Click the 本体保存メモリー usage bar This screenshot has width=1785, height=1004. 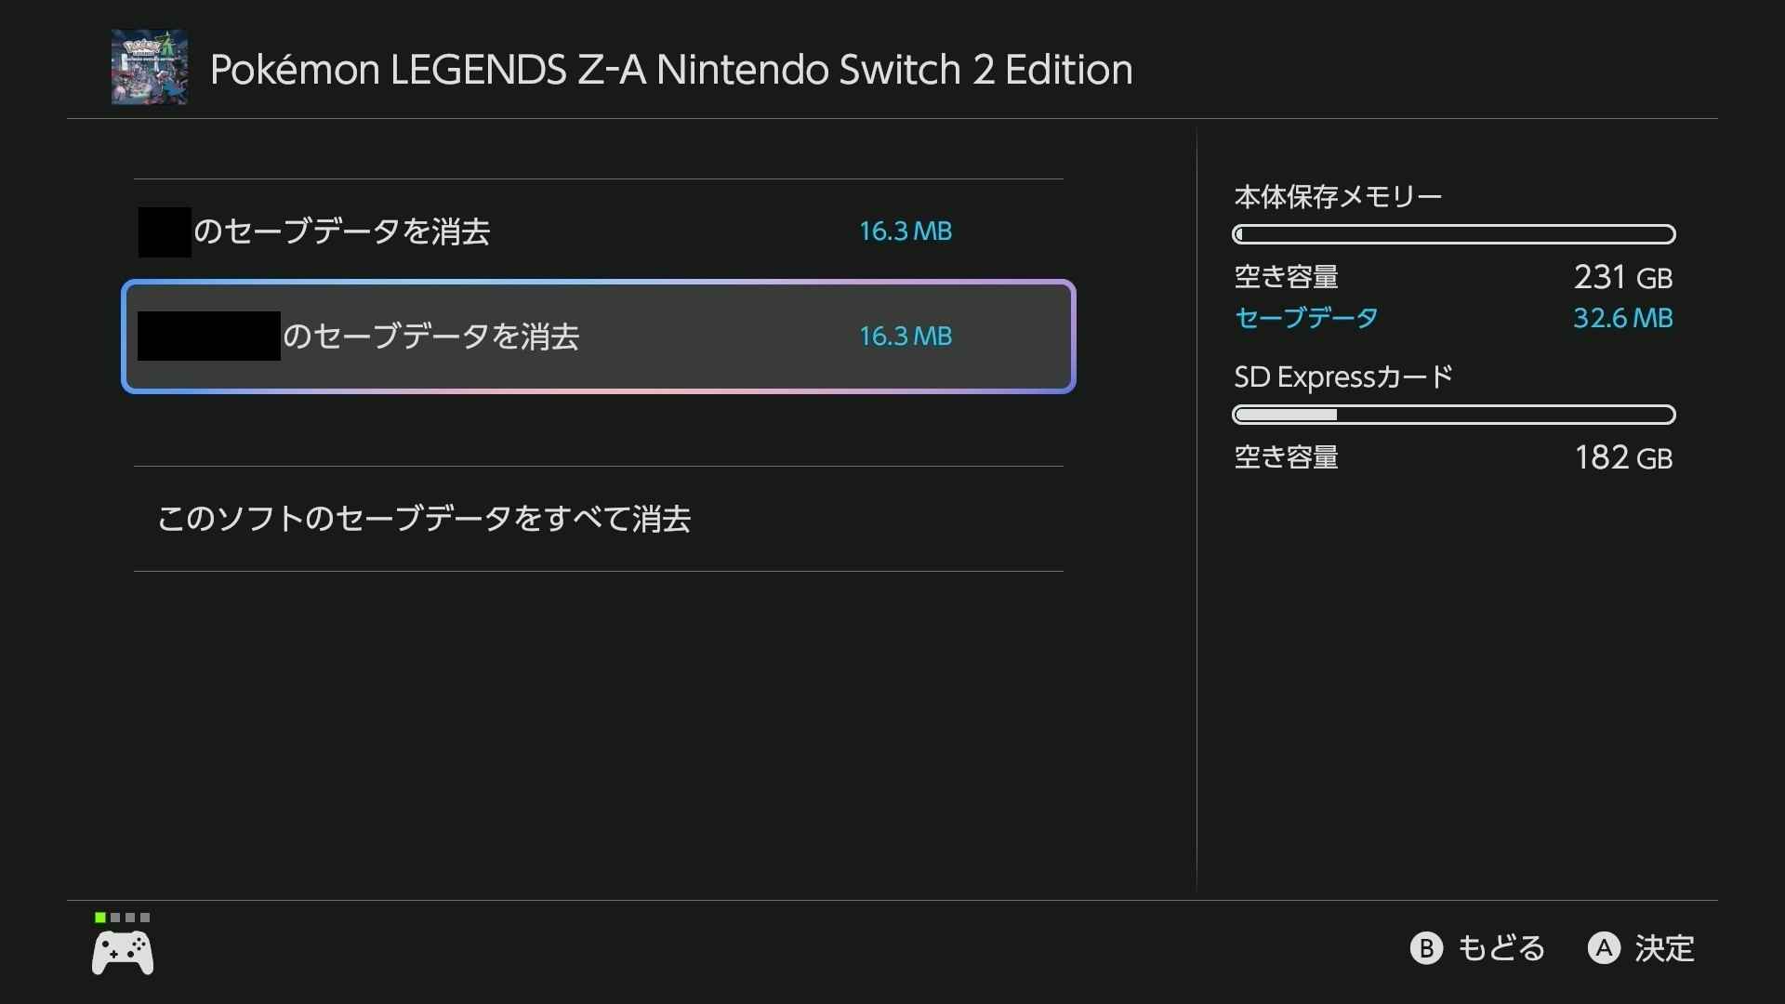click(1453, 234)
